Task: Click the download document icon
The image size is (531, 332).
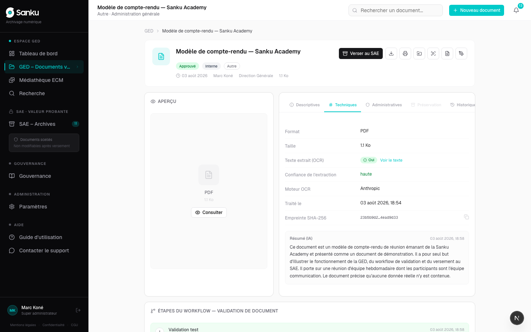Action: (x=391, y=53)
